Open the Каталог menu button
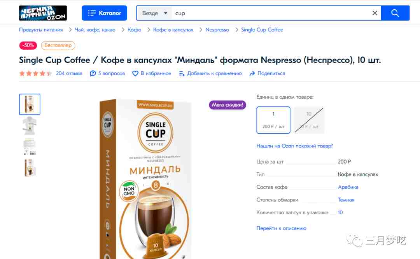The height and width of the screenshot is (259, 420). coord(105,13)
